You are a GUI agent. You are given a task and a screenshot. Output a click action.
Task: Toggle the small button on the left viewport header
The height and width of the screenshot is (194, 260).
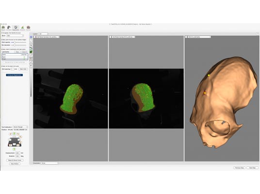point(34,37)
